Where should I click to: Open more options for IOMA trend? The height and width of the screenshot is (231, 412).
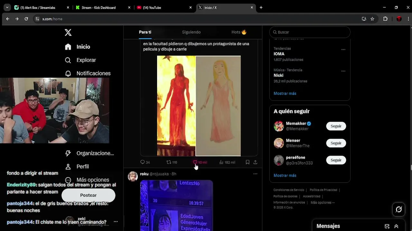(343, 50)
